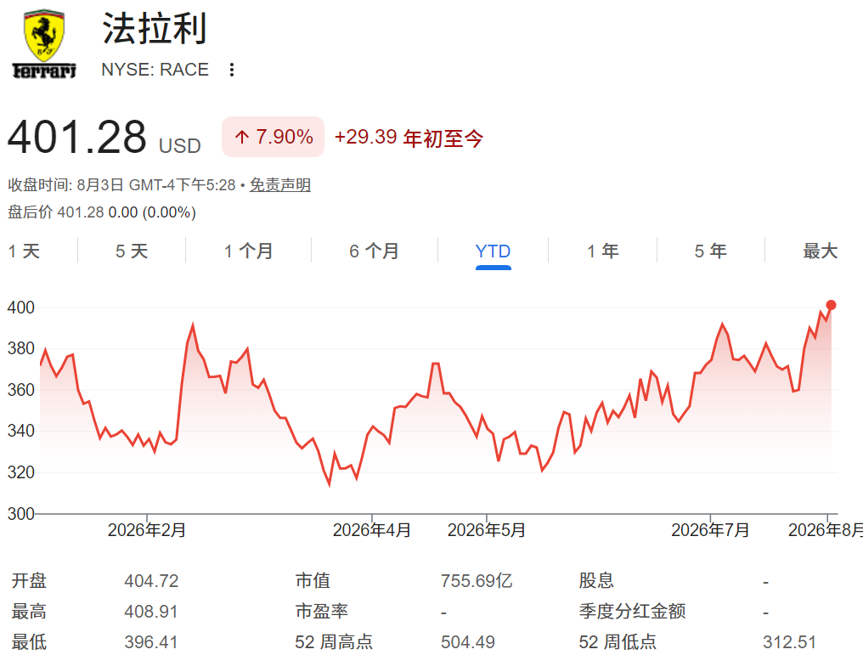The height and width of the screenshot is (655, 863).
Task: Click the red end-point dot on chart
Action: pos(831,305)
